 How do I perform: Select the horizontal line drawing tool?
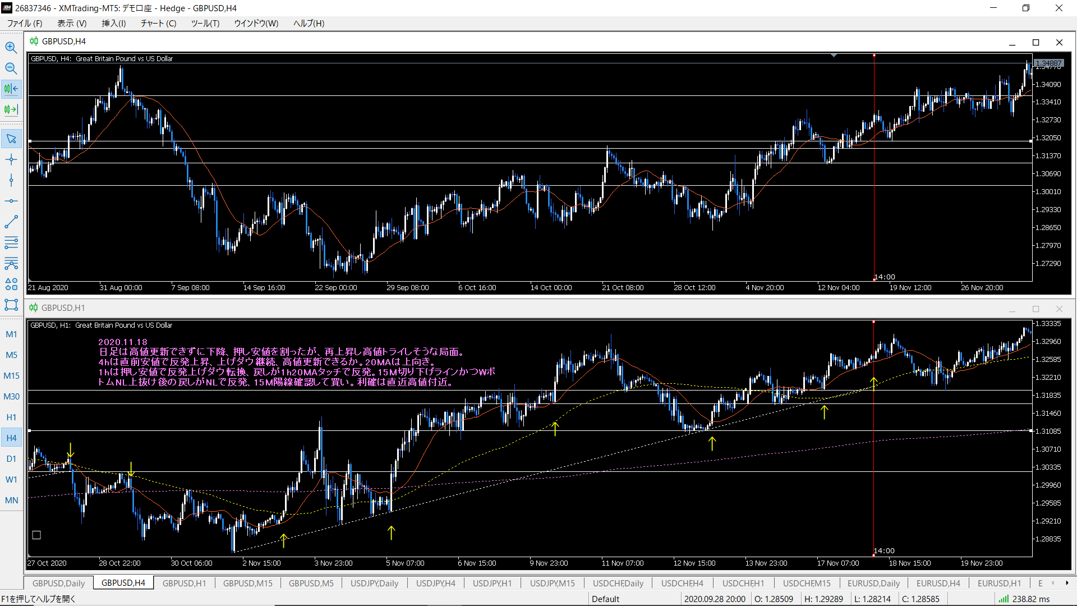point(11,201)
